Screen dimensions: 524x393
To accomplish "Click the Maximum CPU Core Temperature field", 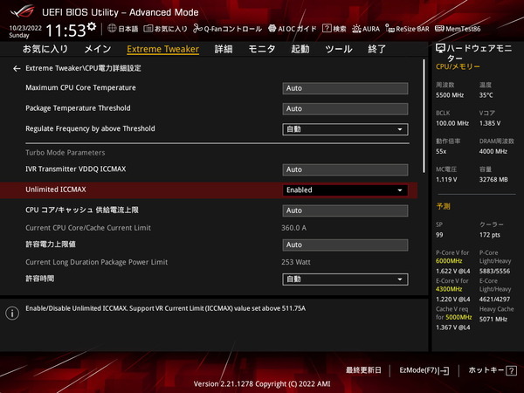I will pyautogui.click(x=345, y=88).
